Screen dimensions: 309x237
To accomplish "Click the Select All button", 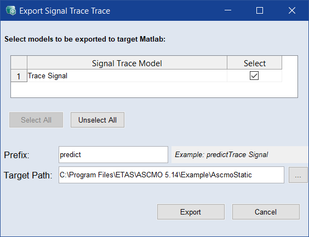I will pyautogui.click(x=36, y=120).
